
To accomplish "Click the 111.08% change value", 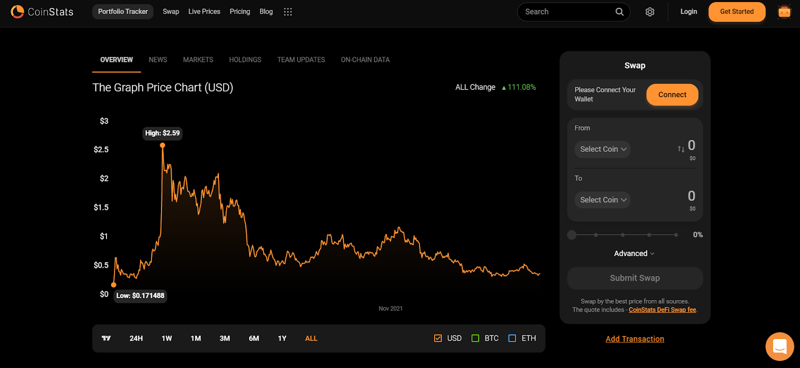I will [x=521, y=87].
